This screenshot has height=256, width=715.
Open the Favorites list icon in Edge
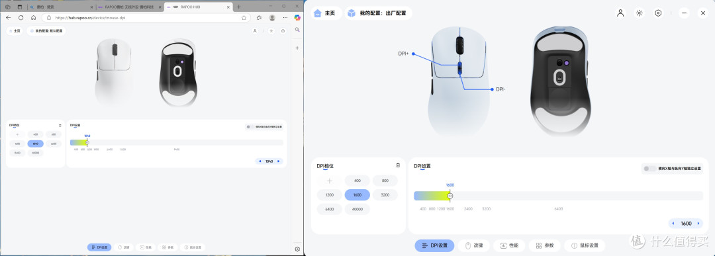(259, 18)
